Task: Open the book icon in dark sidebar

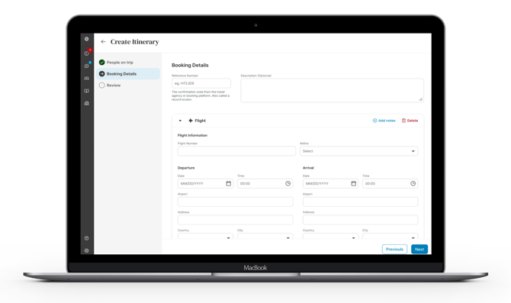Action: (x=87, y=91)
